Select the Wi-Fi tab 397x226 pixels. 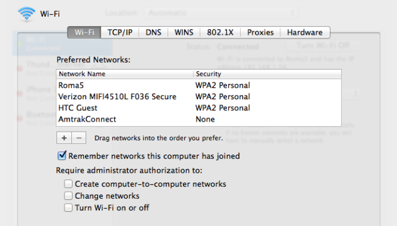(x=84, y=32)
